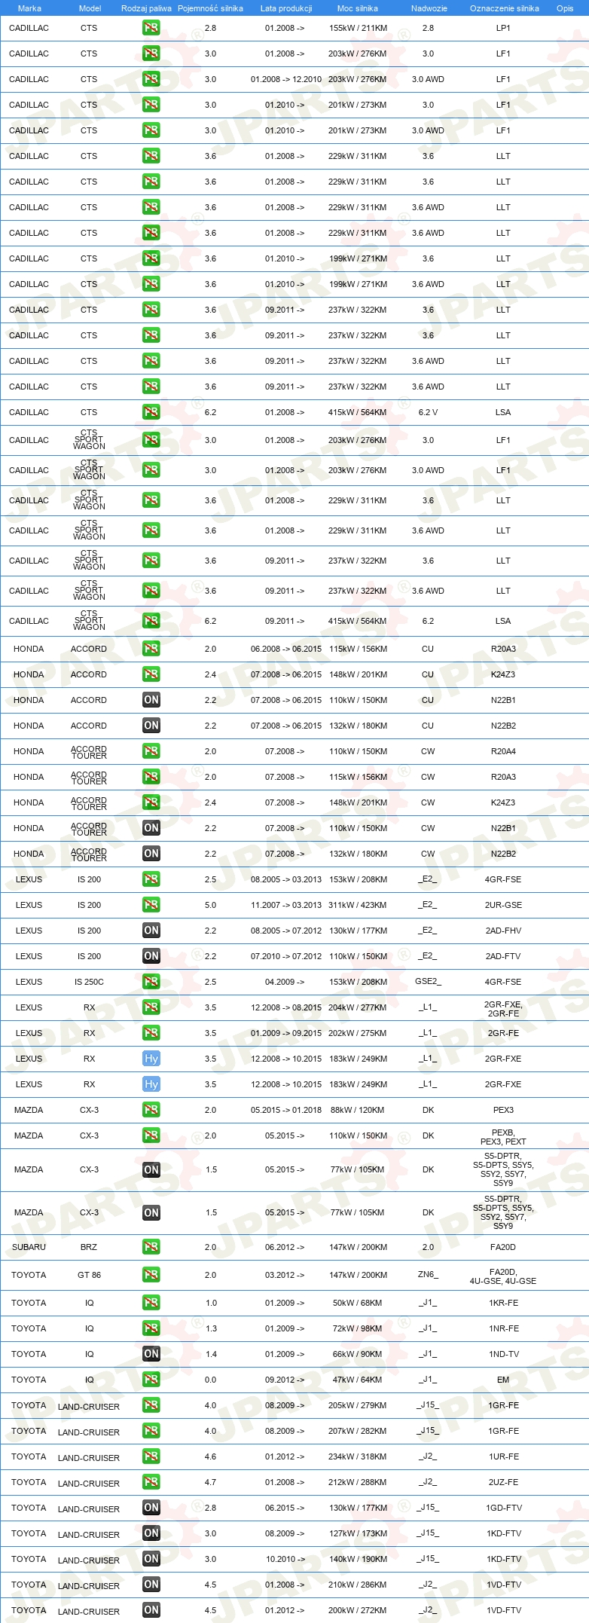Select the LP1 engine code cell
Image resolution: width=589 pixels, height=1623 pixels.
click(503, 28)
